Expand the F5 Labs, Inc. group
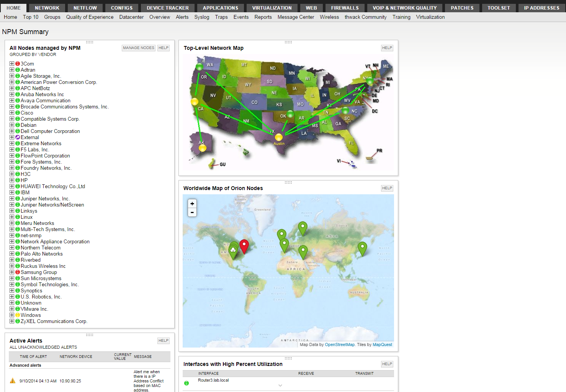Screen dimensions: 566x392 tap(12, 150)
